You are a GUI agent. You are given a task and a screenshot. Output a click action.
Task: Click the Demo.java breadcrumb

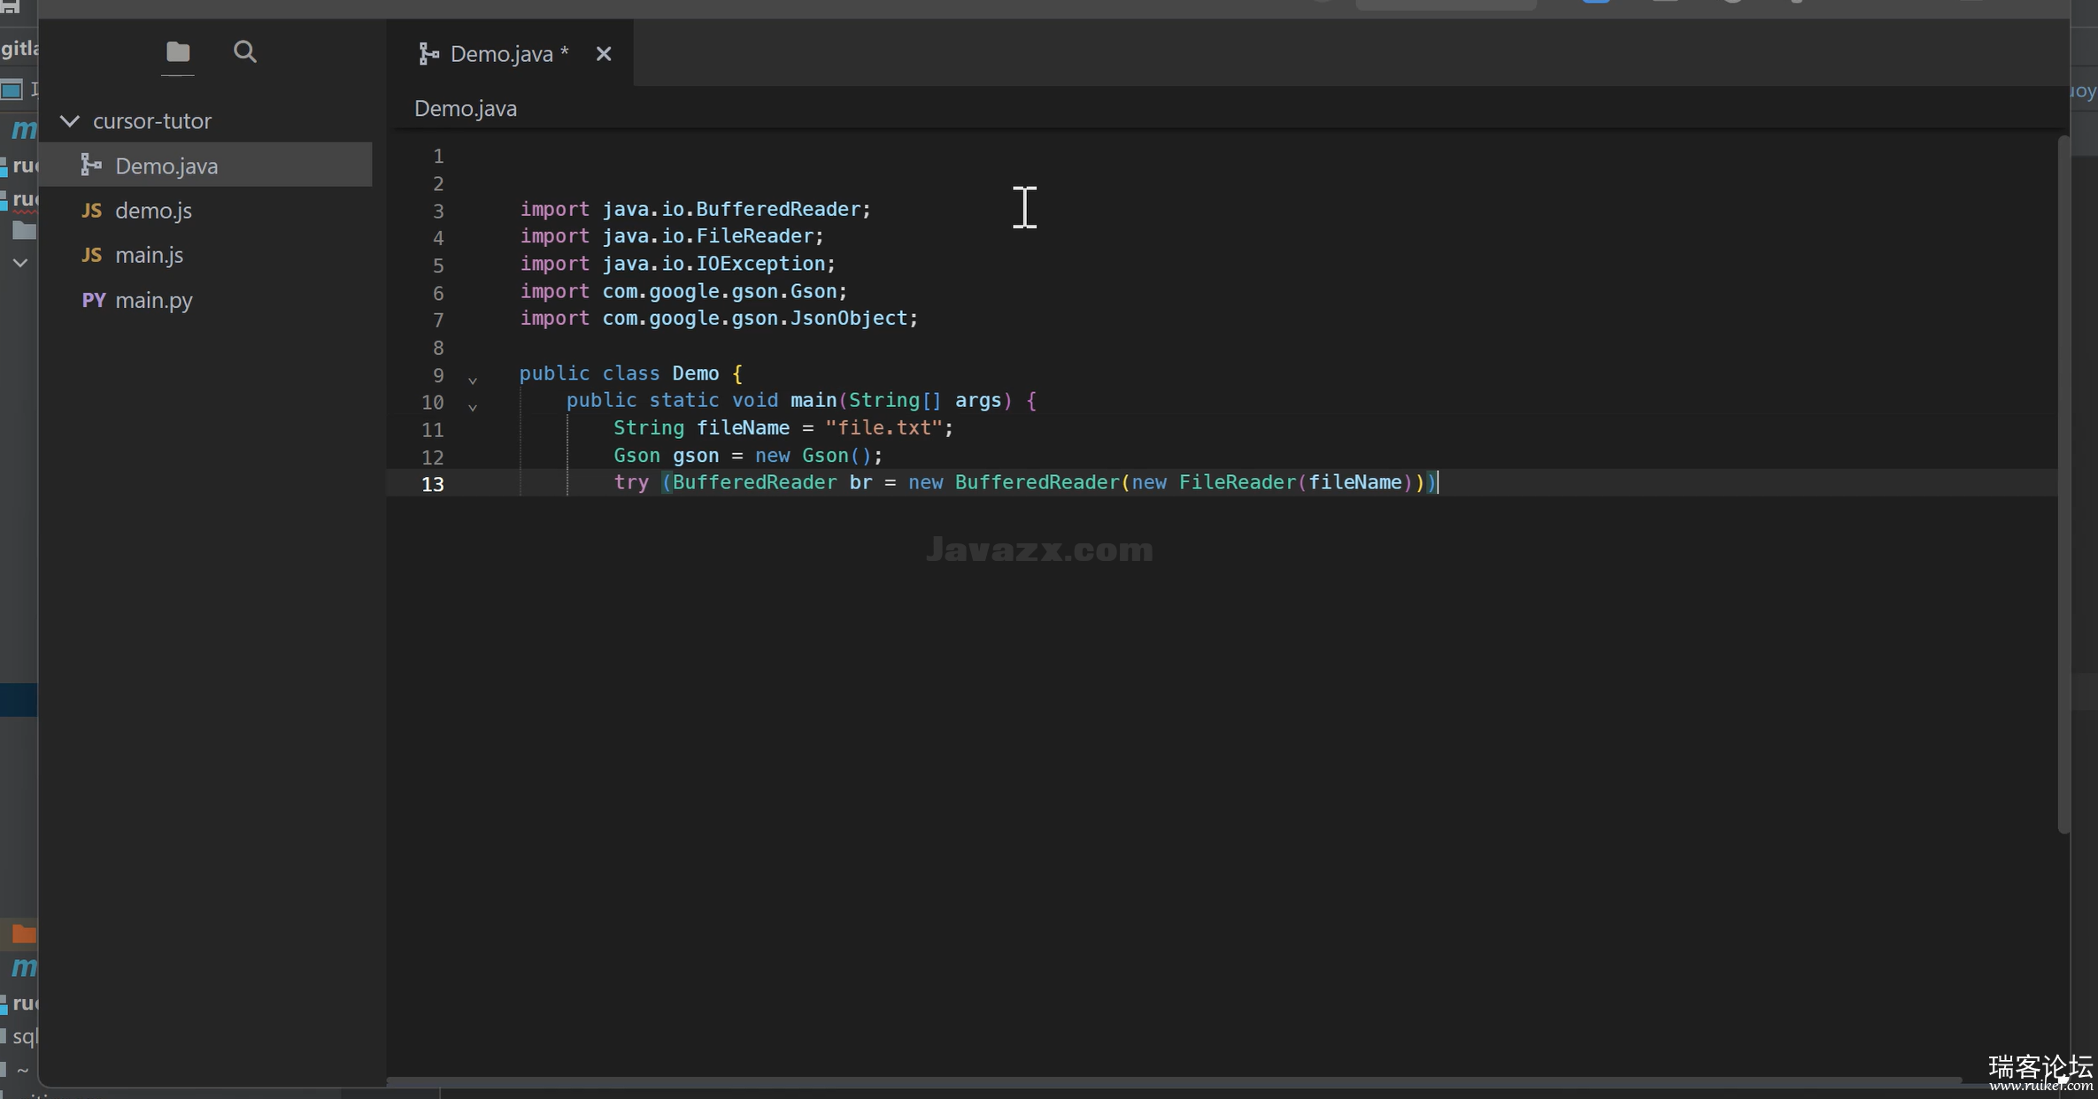[x=466, y=108]
